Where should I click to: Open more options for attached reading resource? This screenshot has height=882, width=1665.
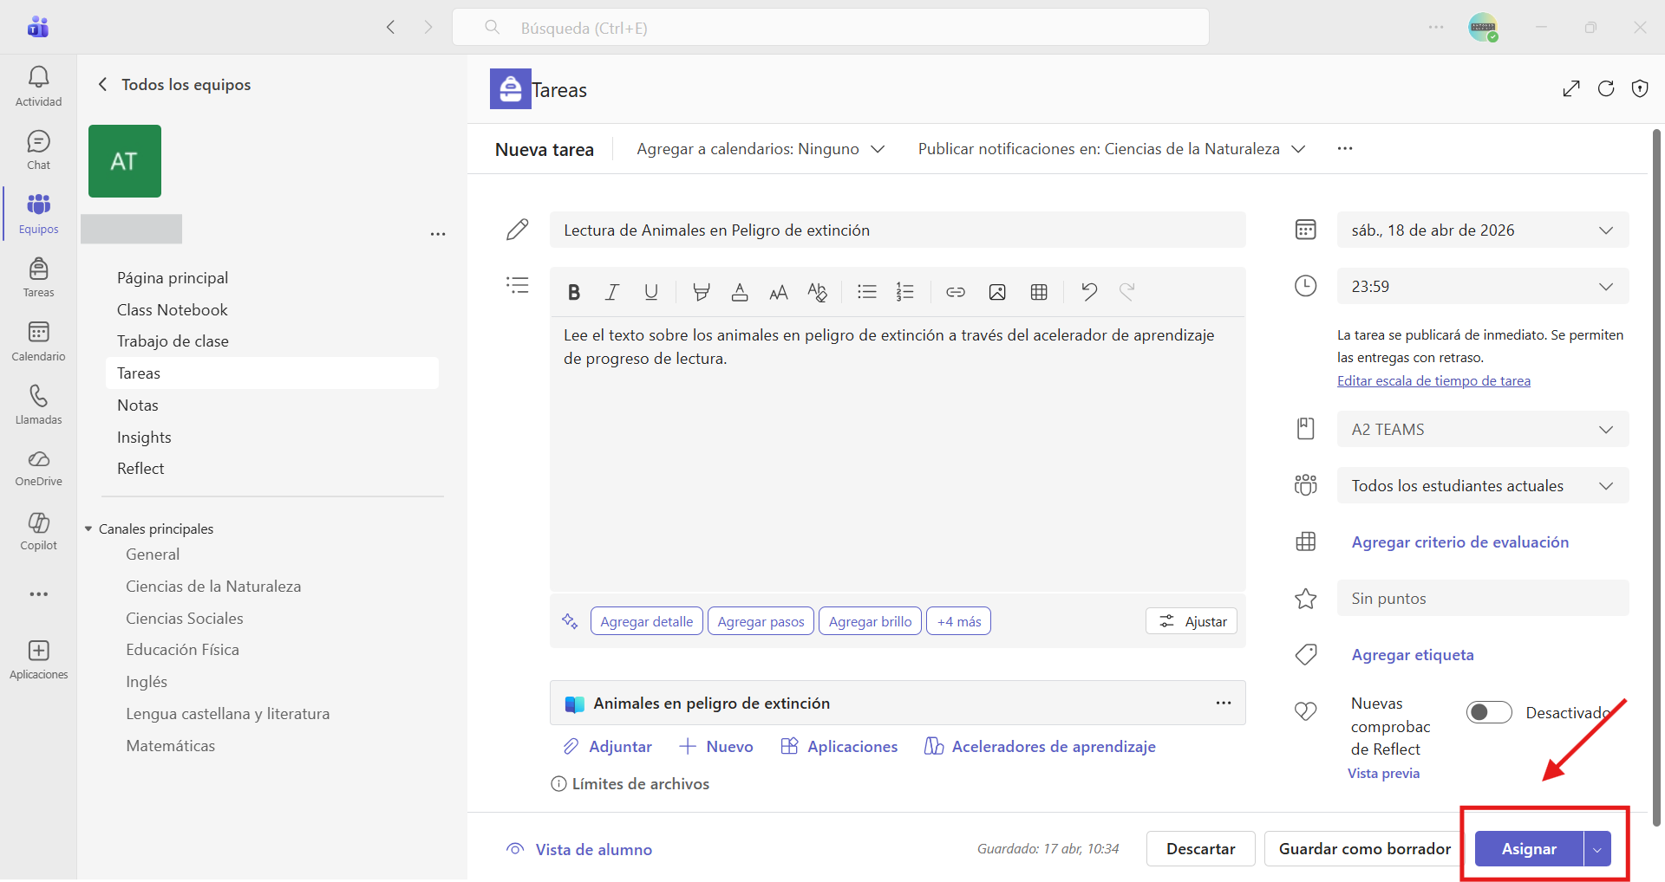(x=1224, y=703)
